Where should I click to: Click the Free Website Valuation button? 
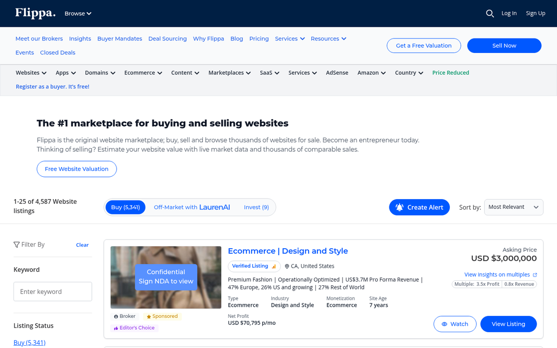point(77,169)
